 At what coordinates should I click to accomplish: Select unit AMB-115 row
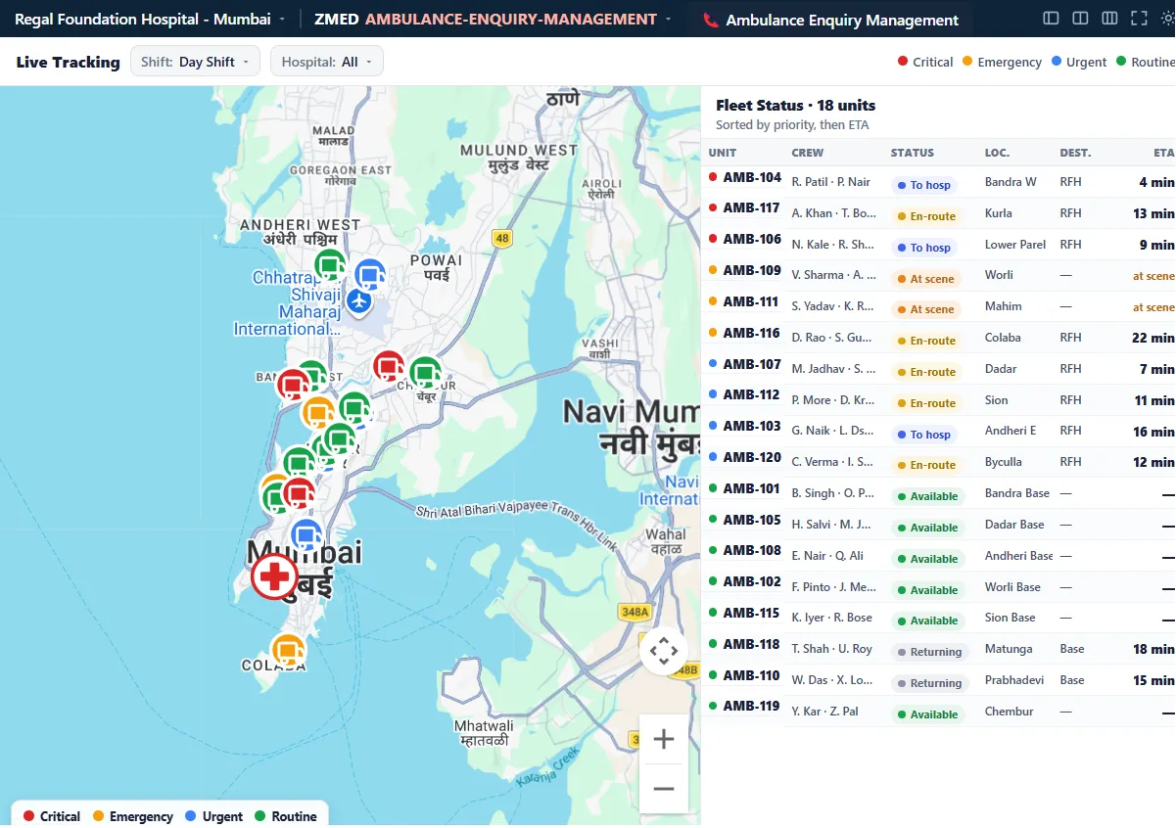coord(938,618)
